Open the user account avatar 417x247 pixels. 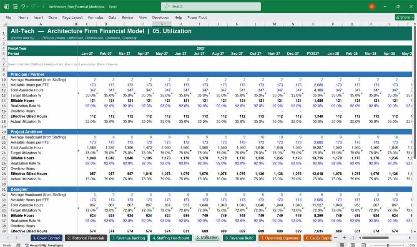click(372, 6)
